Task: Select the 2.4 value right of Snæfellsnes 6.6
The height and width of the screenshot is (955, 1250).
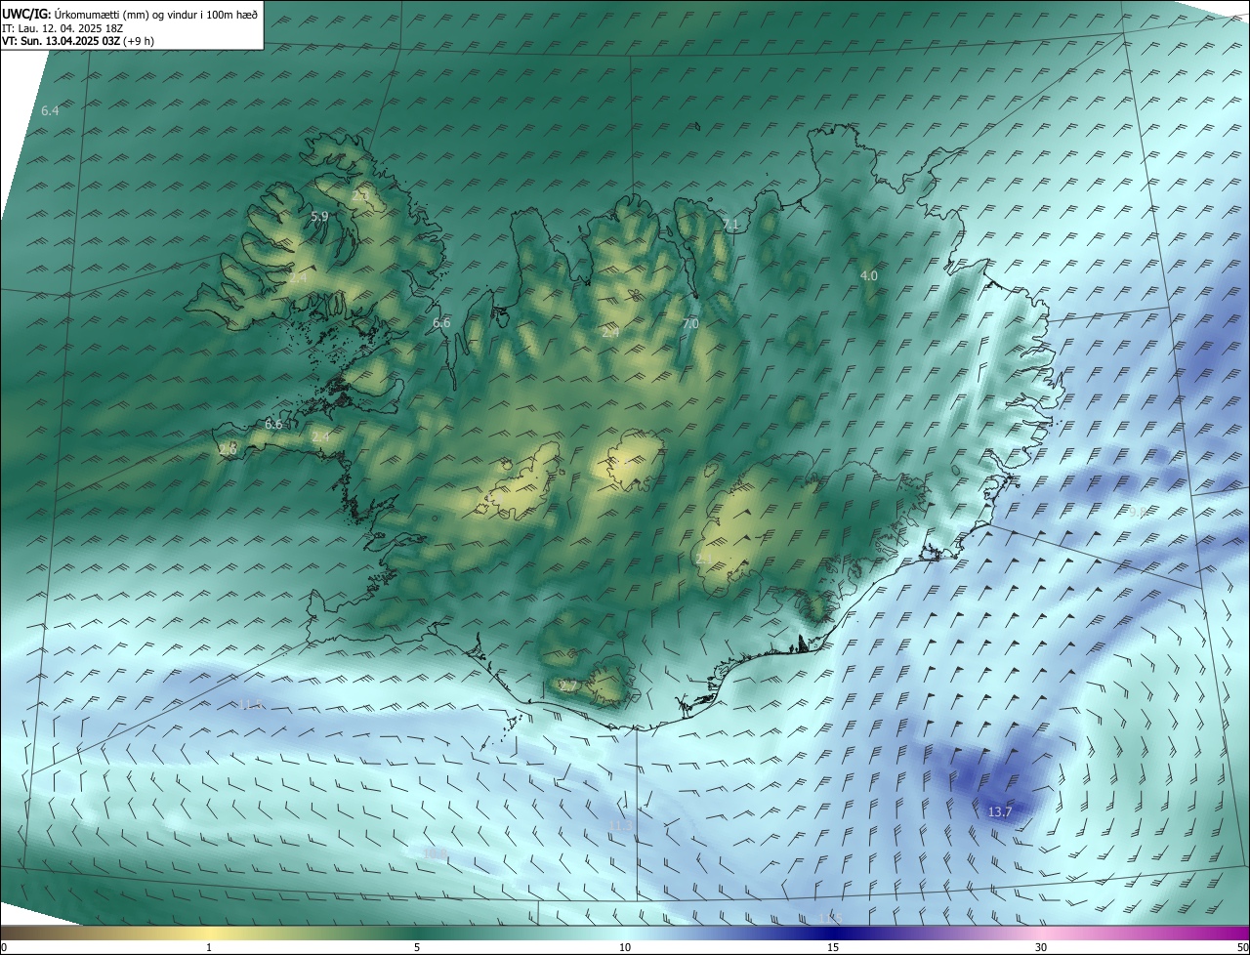Action: coord(320,436)
